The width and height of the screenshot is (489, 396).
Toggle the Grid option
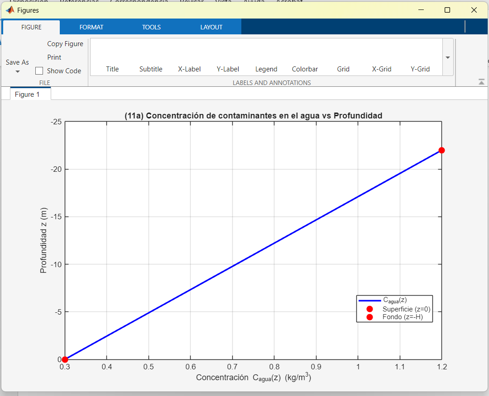(x=343, y=69)
